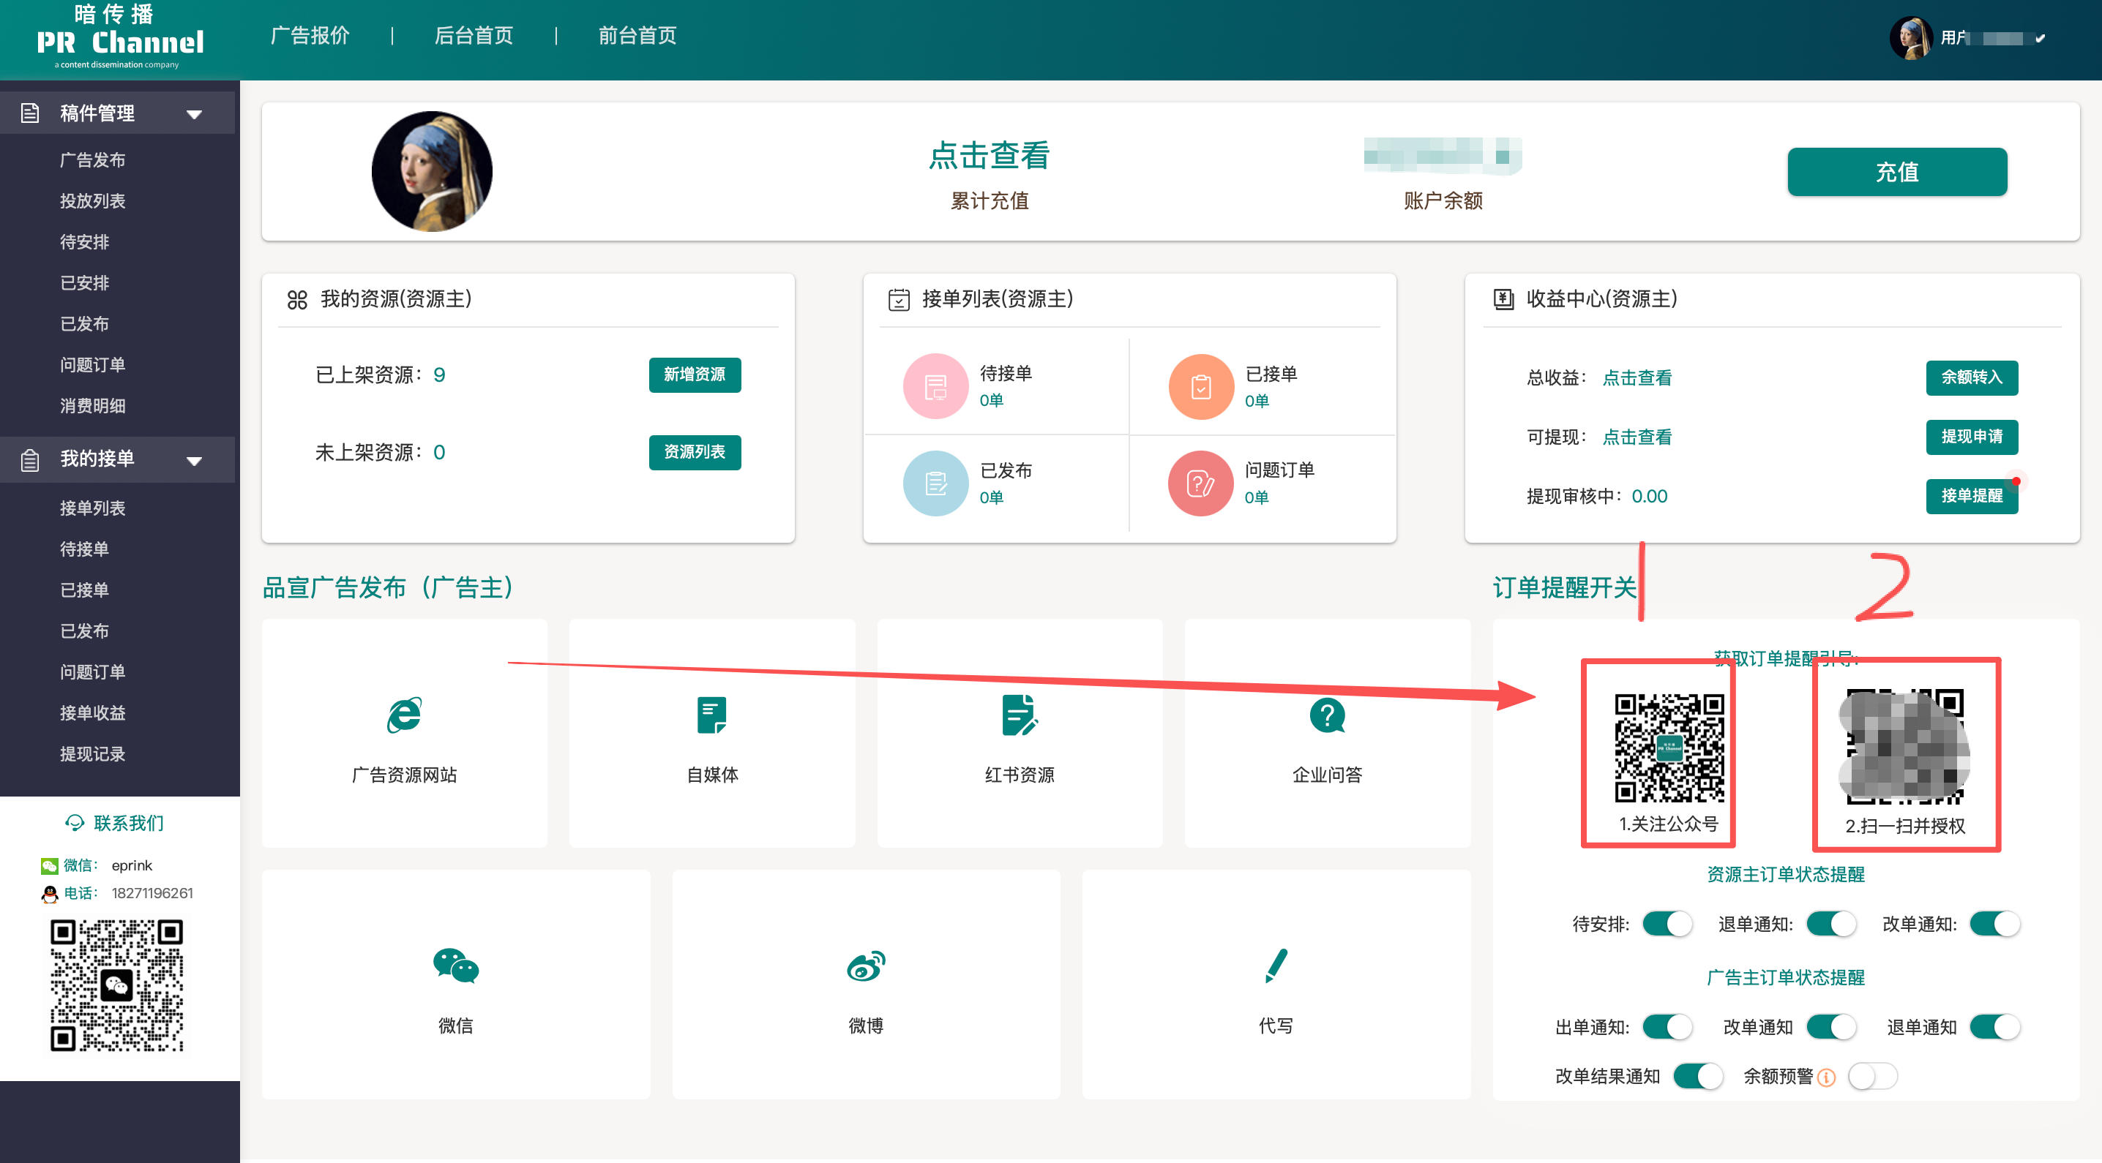Disable the 待安排 notification toggle
The height and width of the screenshot is (1163, 2102).
1669,923
